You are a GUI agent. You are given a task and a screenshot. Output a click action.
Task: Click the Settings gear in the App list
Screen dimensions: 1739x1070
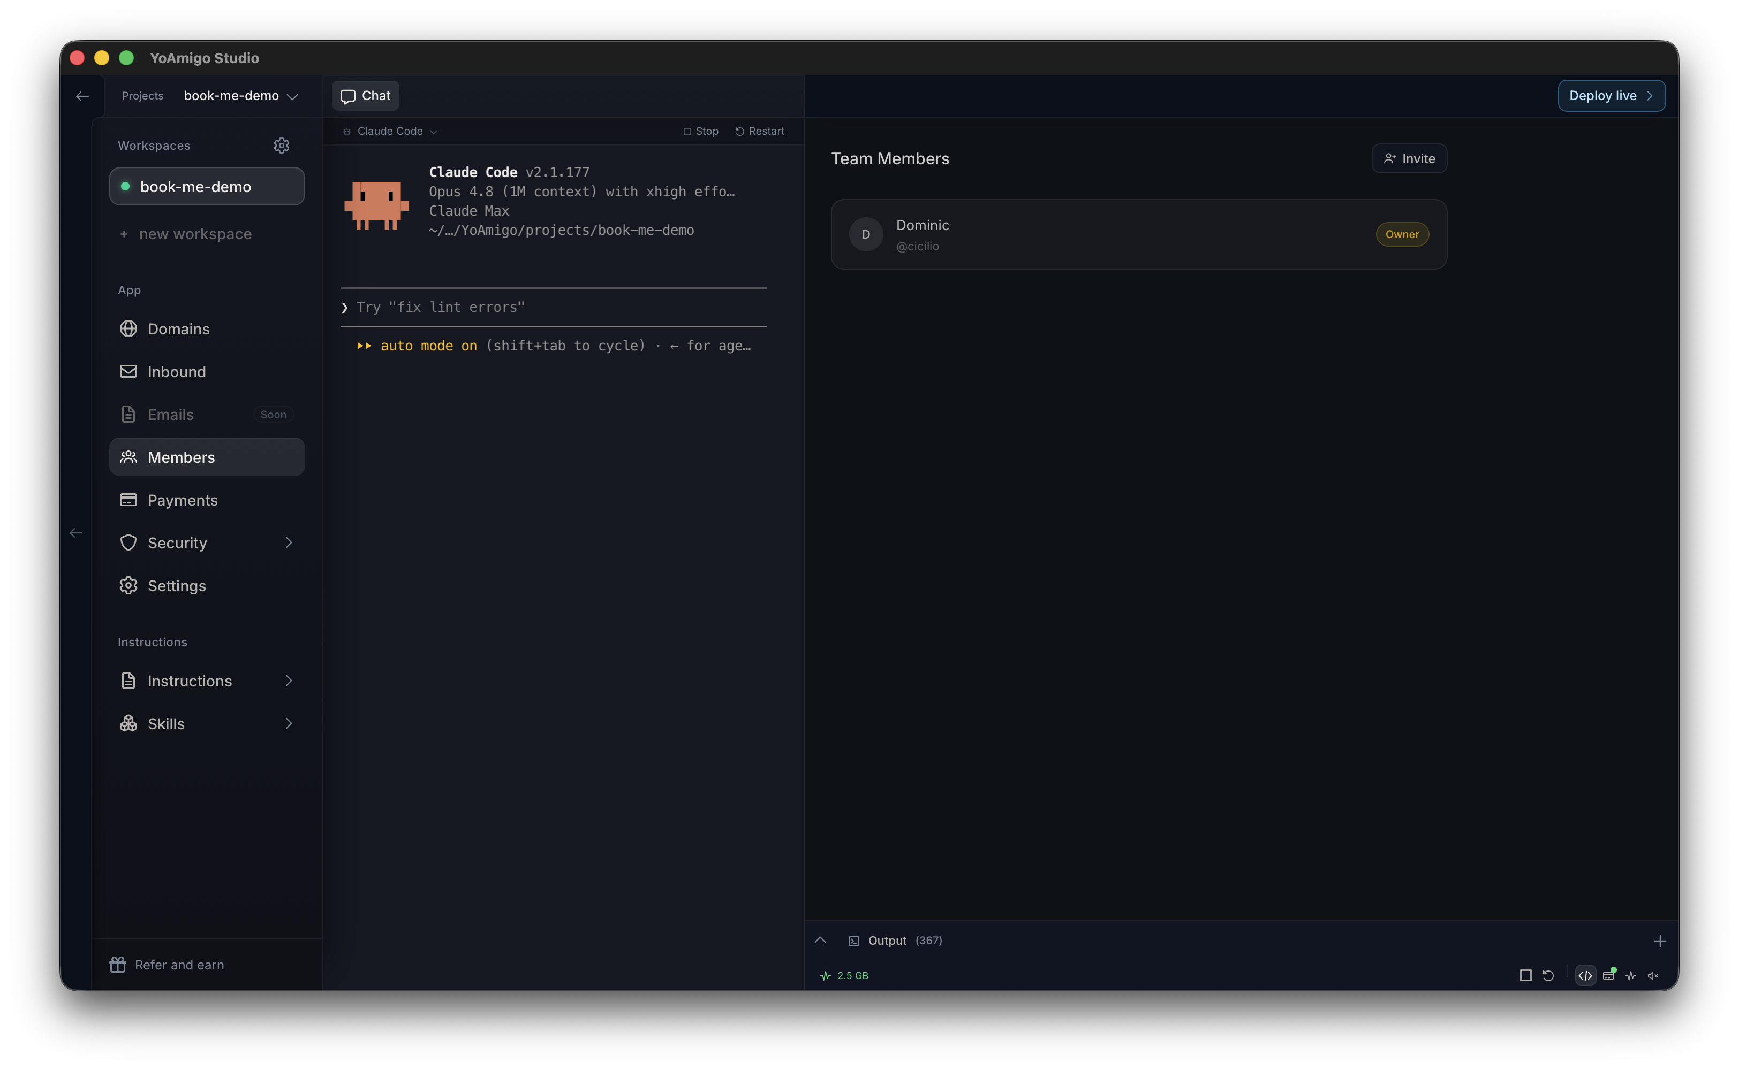point(128,585)
